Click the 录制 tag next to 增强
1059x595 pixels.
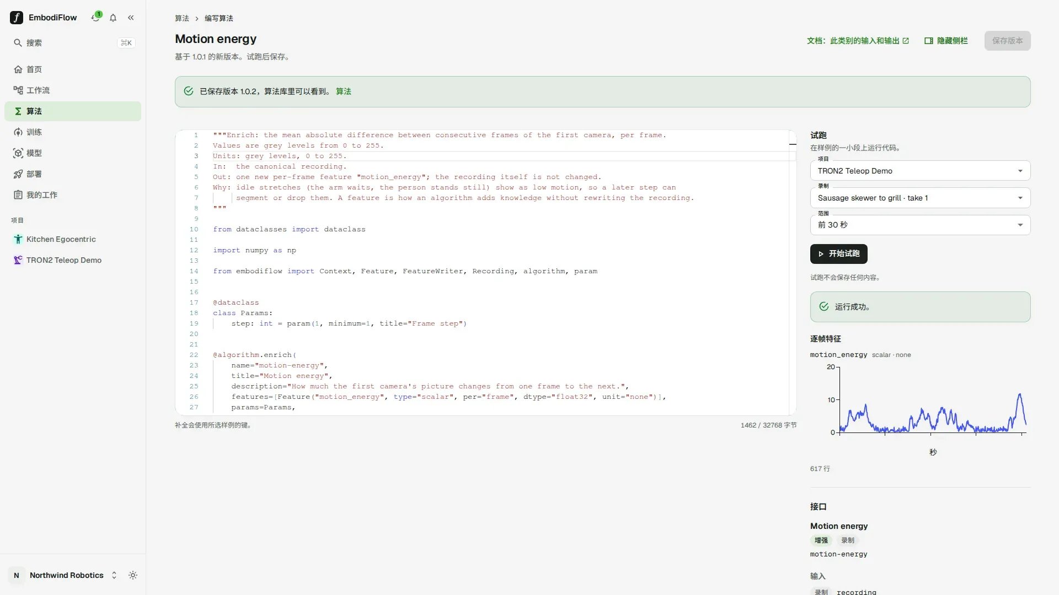point(848,540)
